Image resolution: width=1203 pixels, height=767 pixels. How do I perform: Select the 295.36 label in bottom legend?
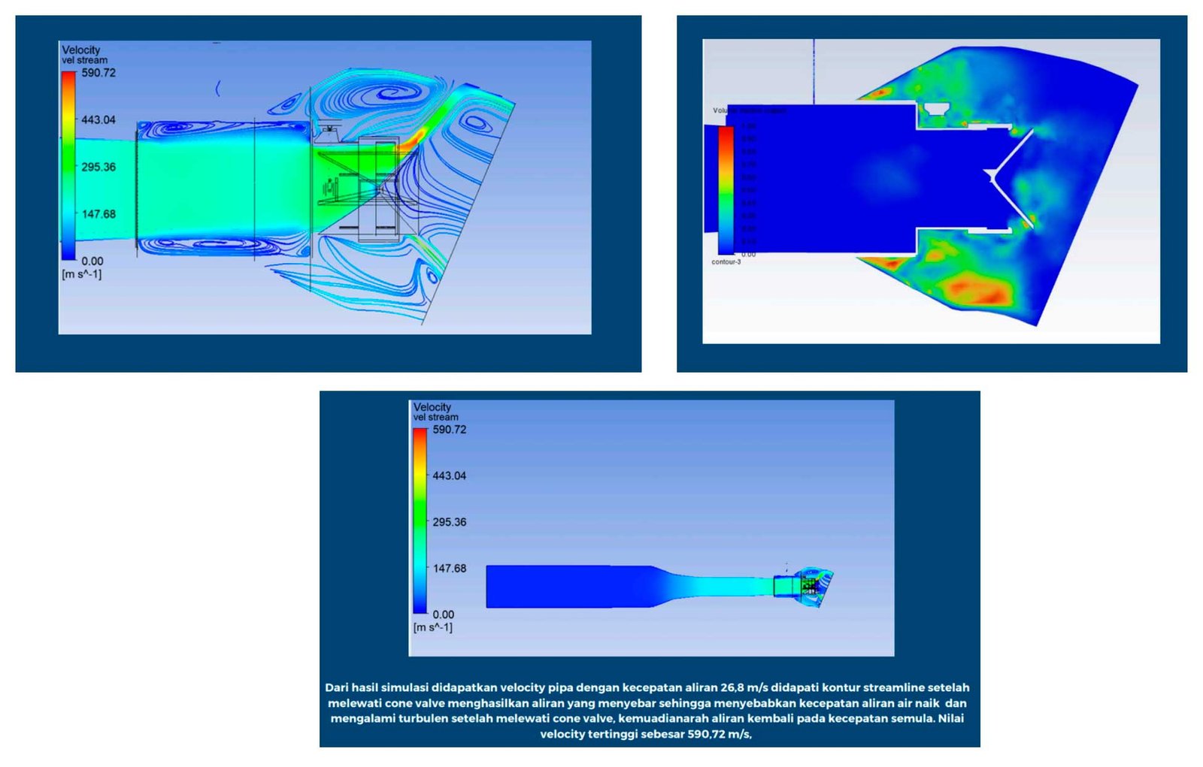click(449, 522)
